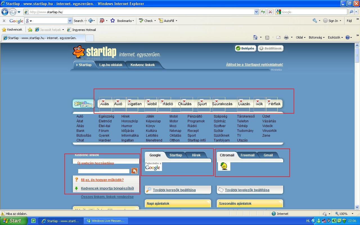The height and width of the screenshot is (225, 360).
Task: Select the Lap.hu oldalak tab
Action: [x=111, y=65]
